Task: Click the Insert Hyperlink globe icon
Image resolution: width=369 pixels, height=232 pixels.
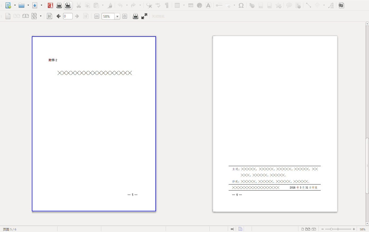Action: tap(252, 5)
